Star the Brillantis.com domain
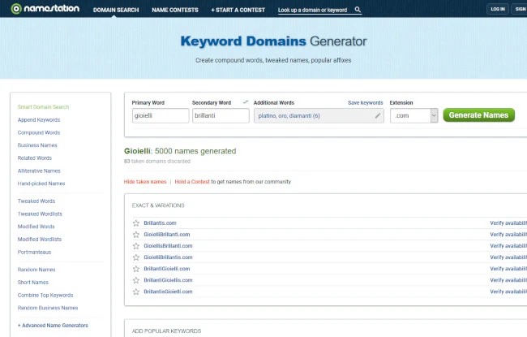Screen dimensions: 527x337 click(136, 223)
